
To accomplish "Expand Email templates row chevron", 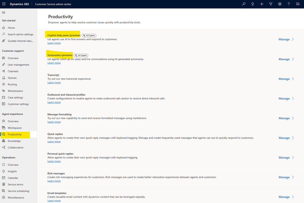I will coord(293,197).
